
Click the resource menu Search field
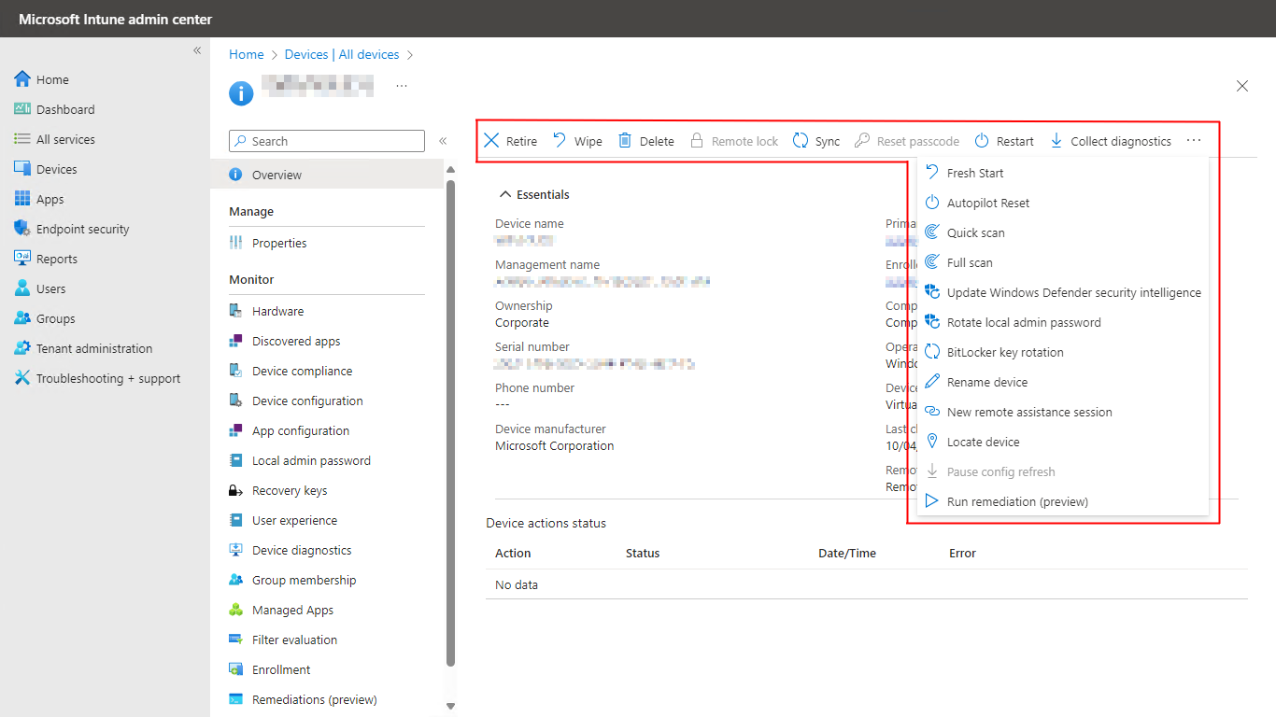pyautogui.click(x=327, y=141)
